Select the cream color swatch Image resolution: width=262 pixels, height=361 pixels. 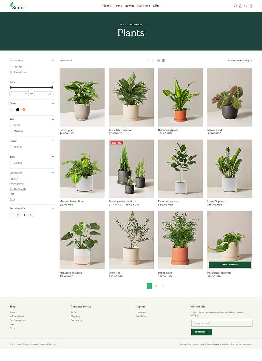click(12, 110)
